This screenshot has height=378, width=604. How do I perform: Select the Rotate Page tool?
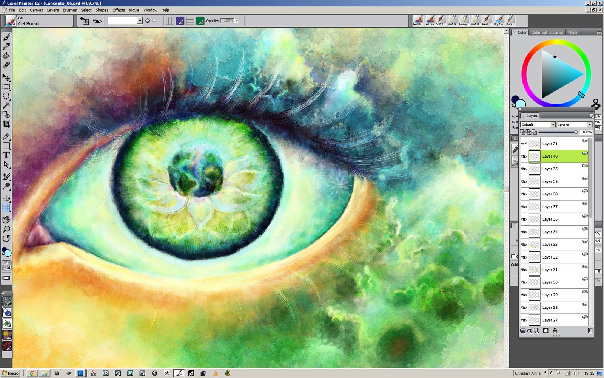pos(6,239)
